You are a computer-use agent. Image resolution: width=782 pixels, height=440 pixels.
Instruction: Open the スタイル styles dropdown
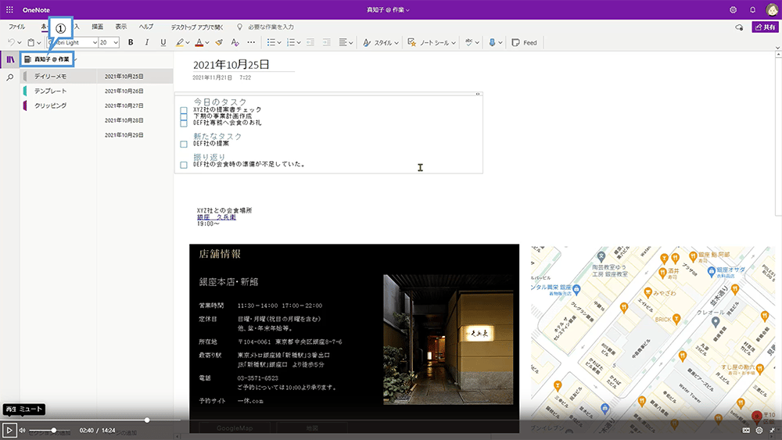click(x=381, y=42)
